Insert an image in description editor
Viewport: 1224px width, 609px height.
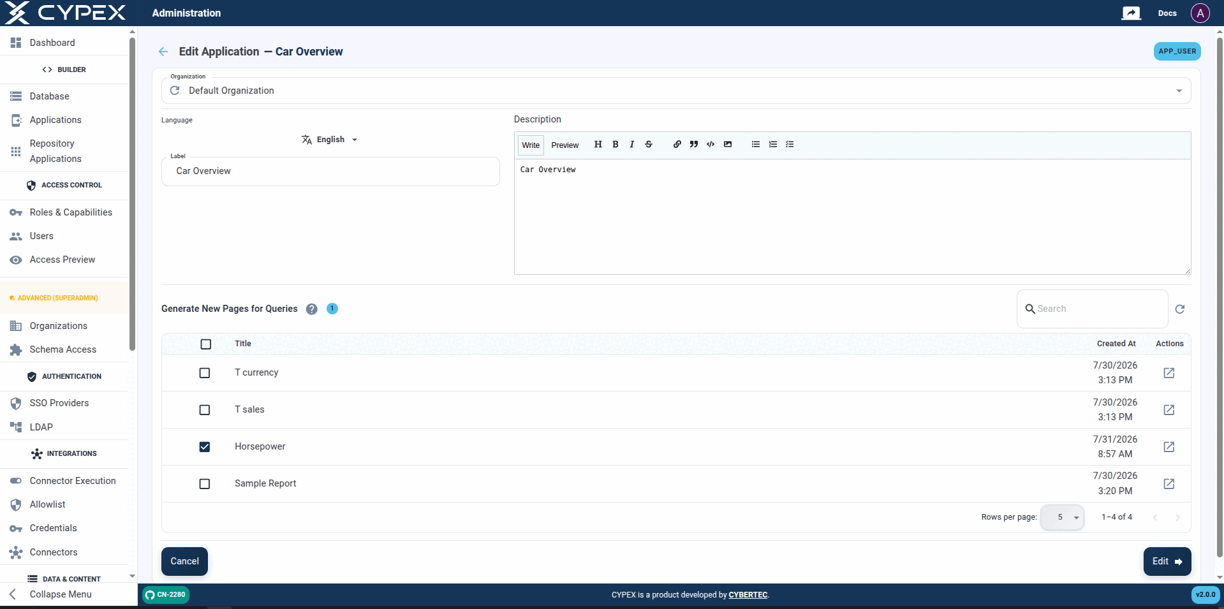[x=728, y=144]
